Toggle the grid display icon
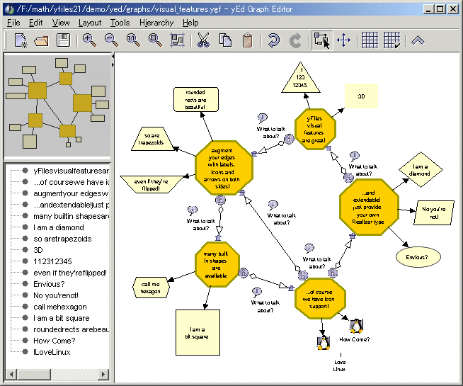The height and width of the screenshot is (386, 463). [370, 40]
